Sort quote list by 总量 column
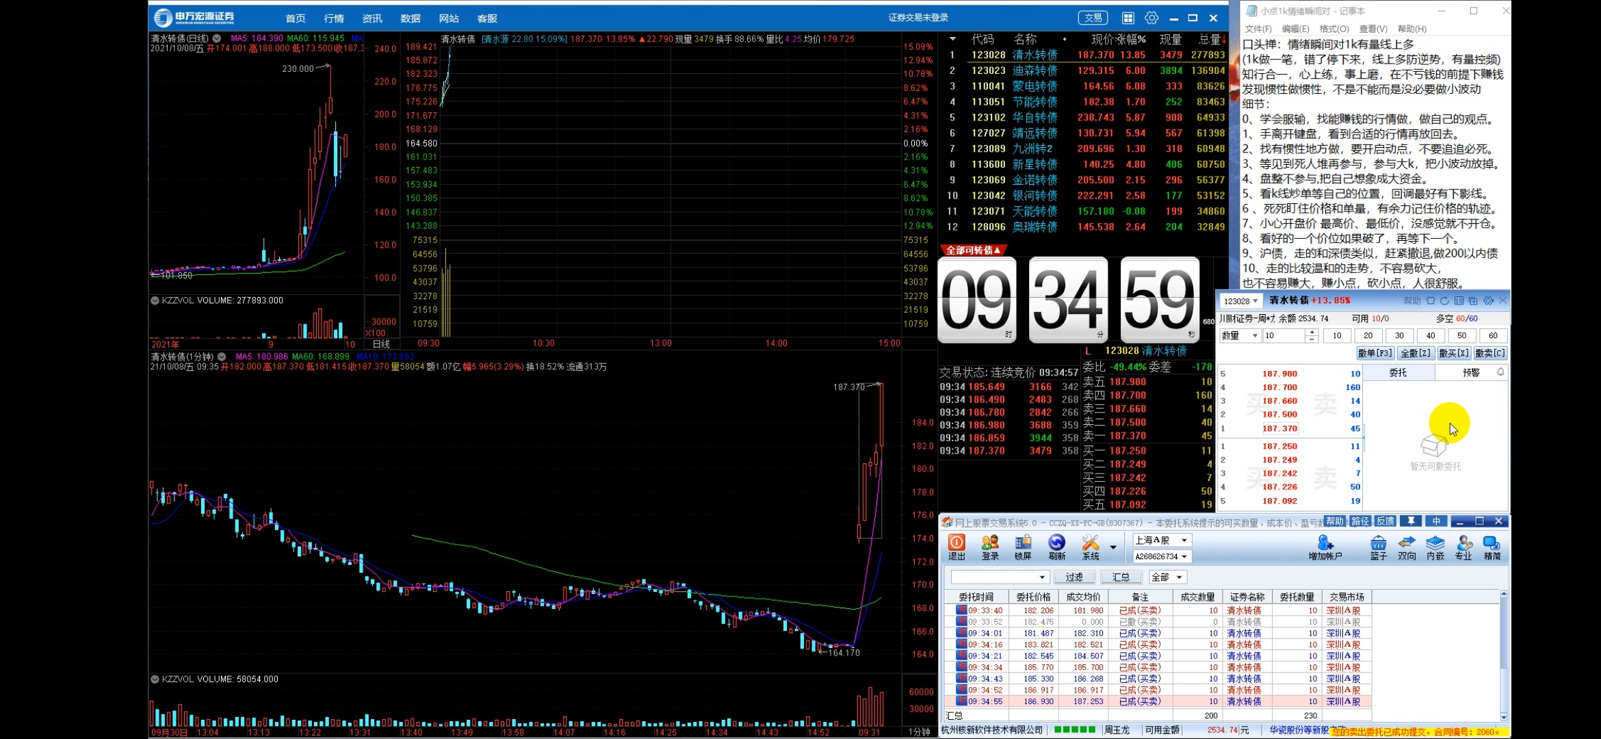Screen dimensions: 1601x739 (1210, 40)
